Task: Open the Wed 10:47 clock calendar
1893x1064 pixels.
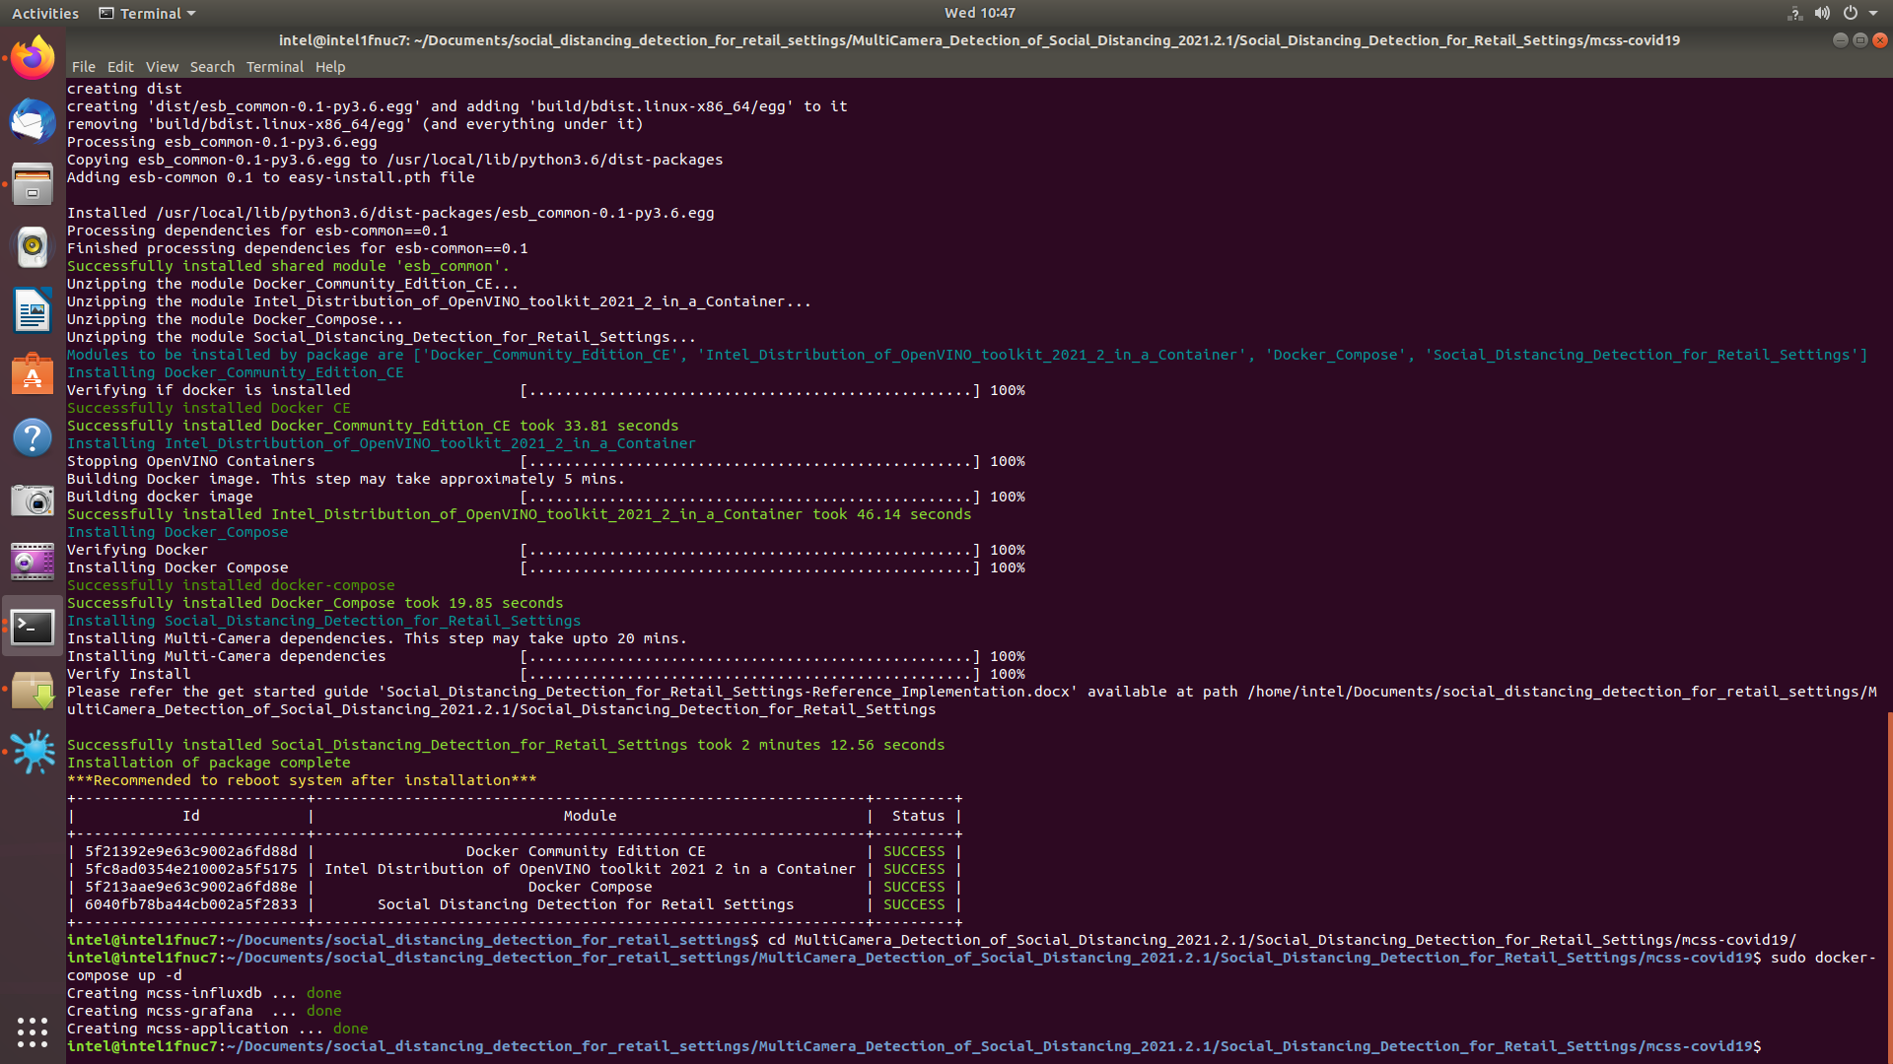Action: pyautogui.click(x=979, y=13)
